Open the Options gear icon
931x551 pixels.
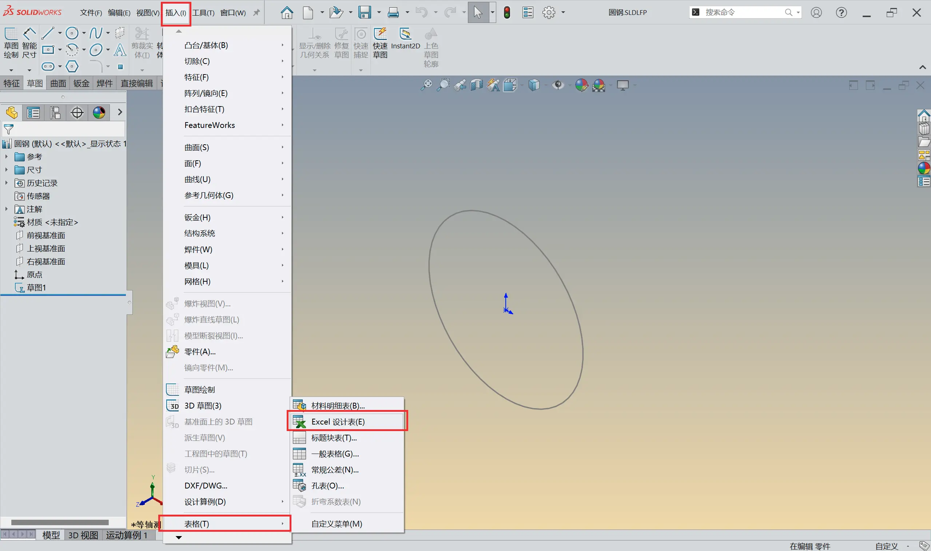(549, 12)
